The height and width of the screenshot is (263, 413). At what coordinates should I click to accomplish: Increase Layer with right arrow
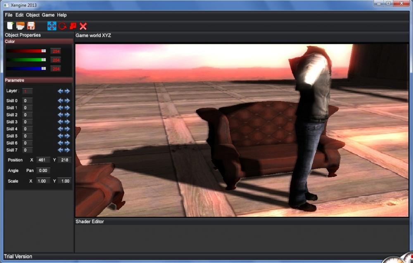(x=67, y=91)
